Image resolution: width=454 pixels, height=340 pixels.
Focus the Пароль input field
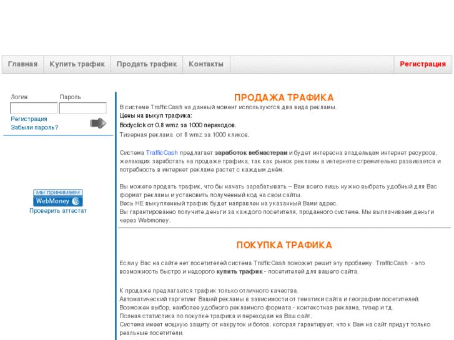coord(83,108)
